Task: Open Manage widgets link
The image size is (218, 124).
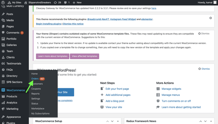Action: pyautogui.click(x=171, y=89)
